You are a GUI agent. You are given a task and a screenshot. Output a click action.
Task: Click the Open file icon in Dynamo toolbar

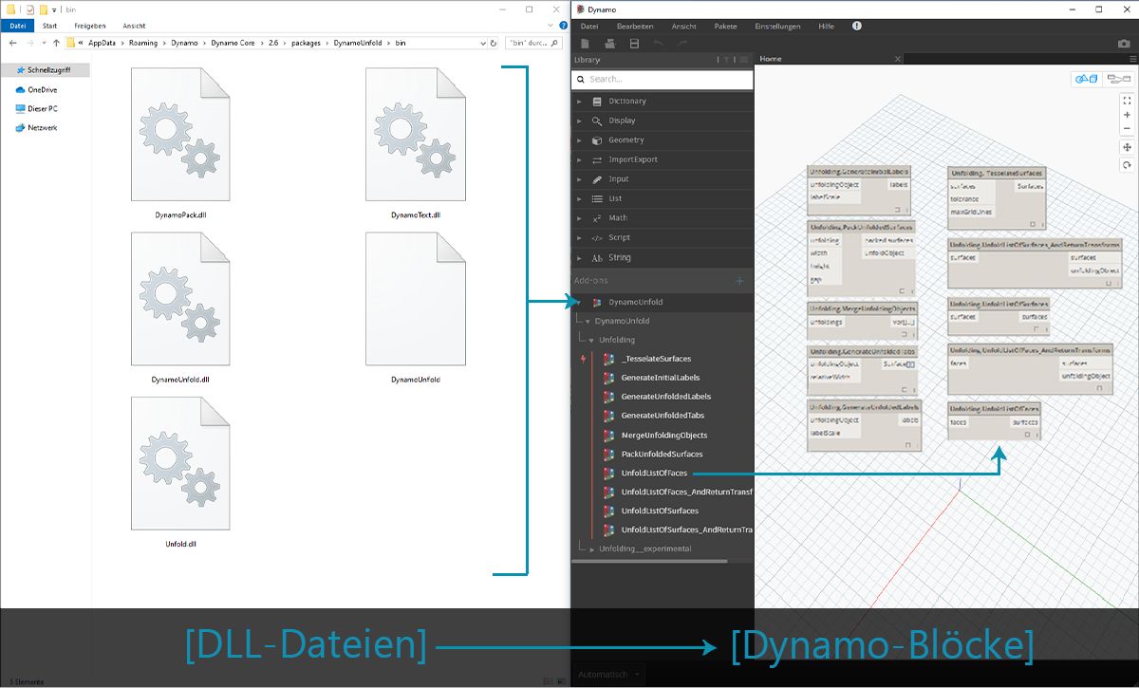coord(609,44)
